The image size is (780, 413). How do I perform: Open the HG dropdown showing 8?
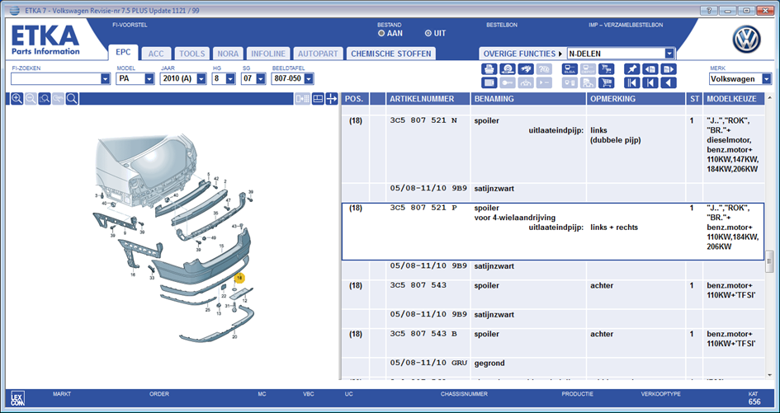(x=230, y=78)
